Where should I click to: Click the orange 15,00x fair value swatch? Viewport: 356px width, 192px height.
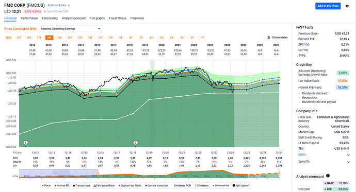[x=343, y=81]
